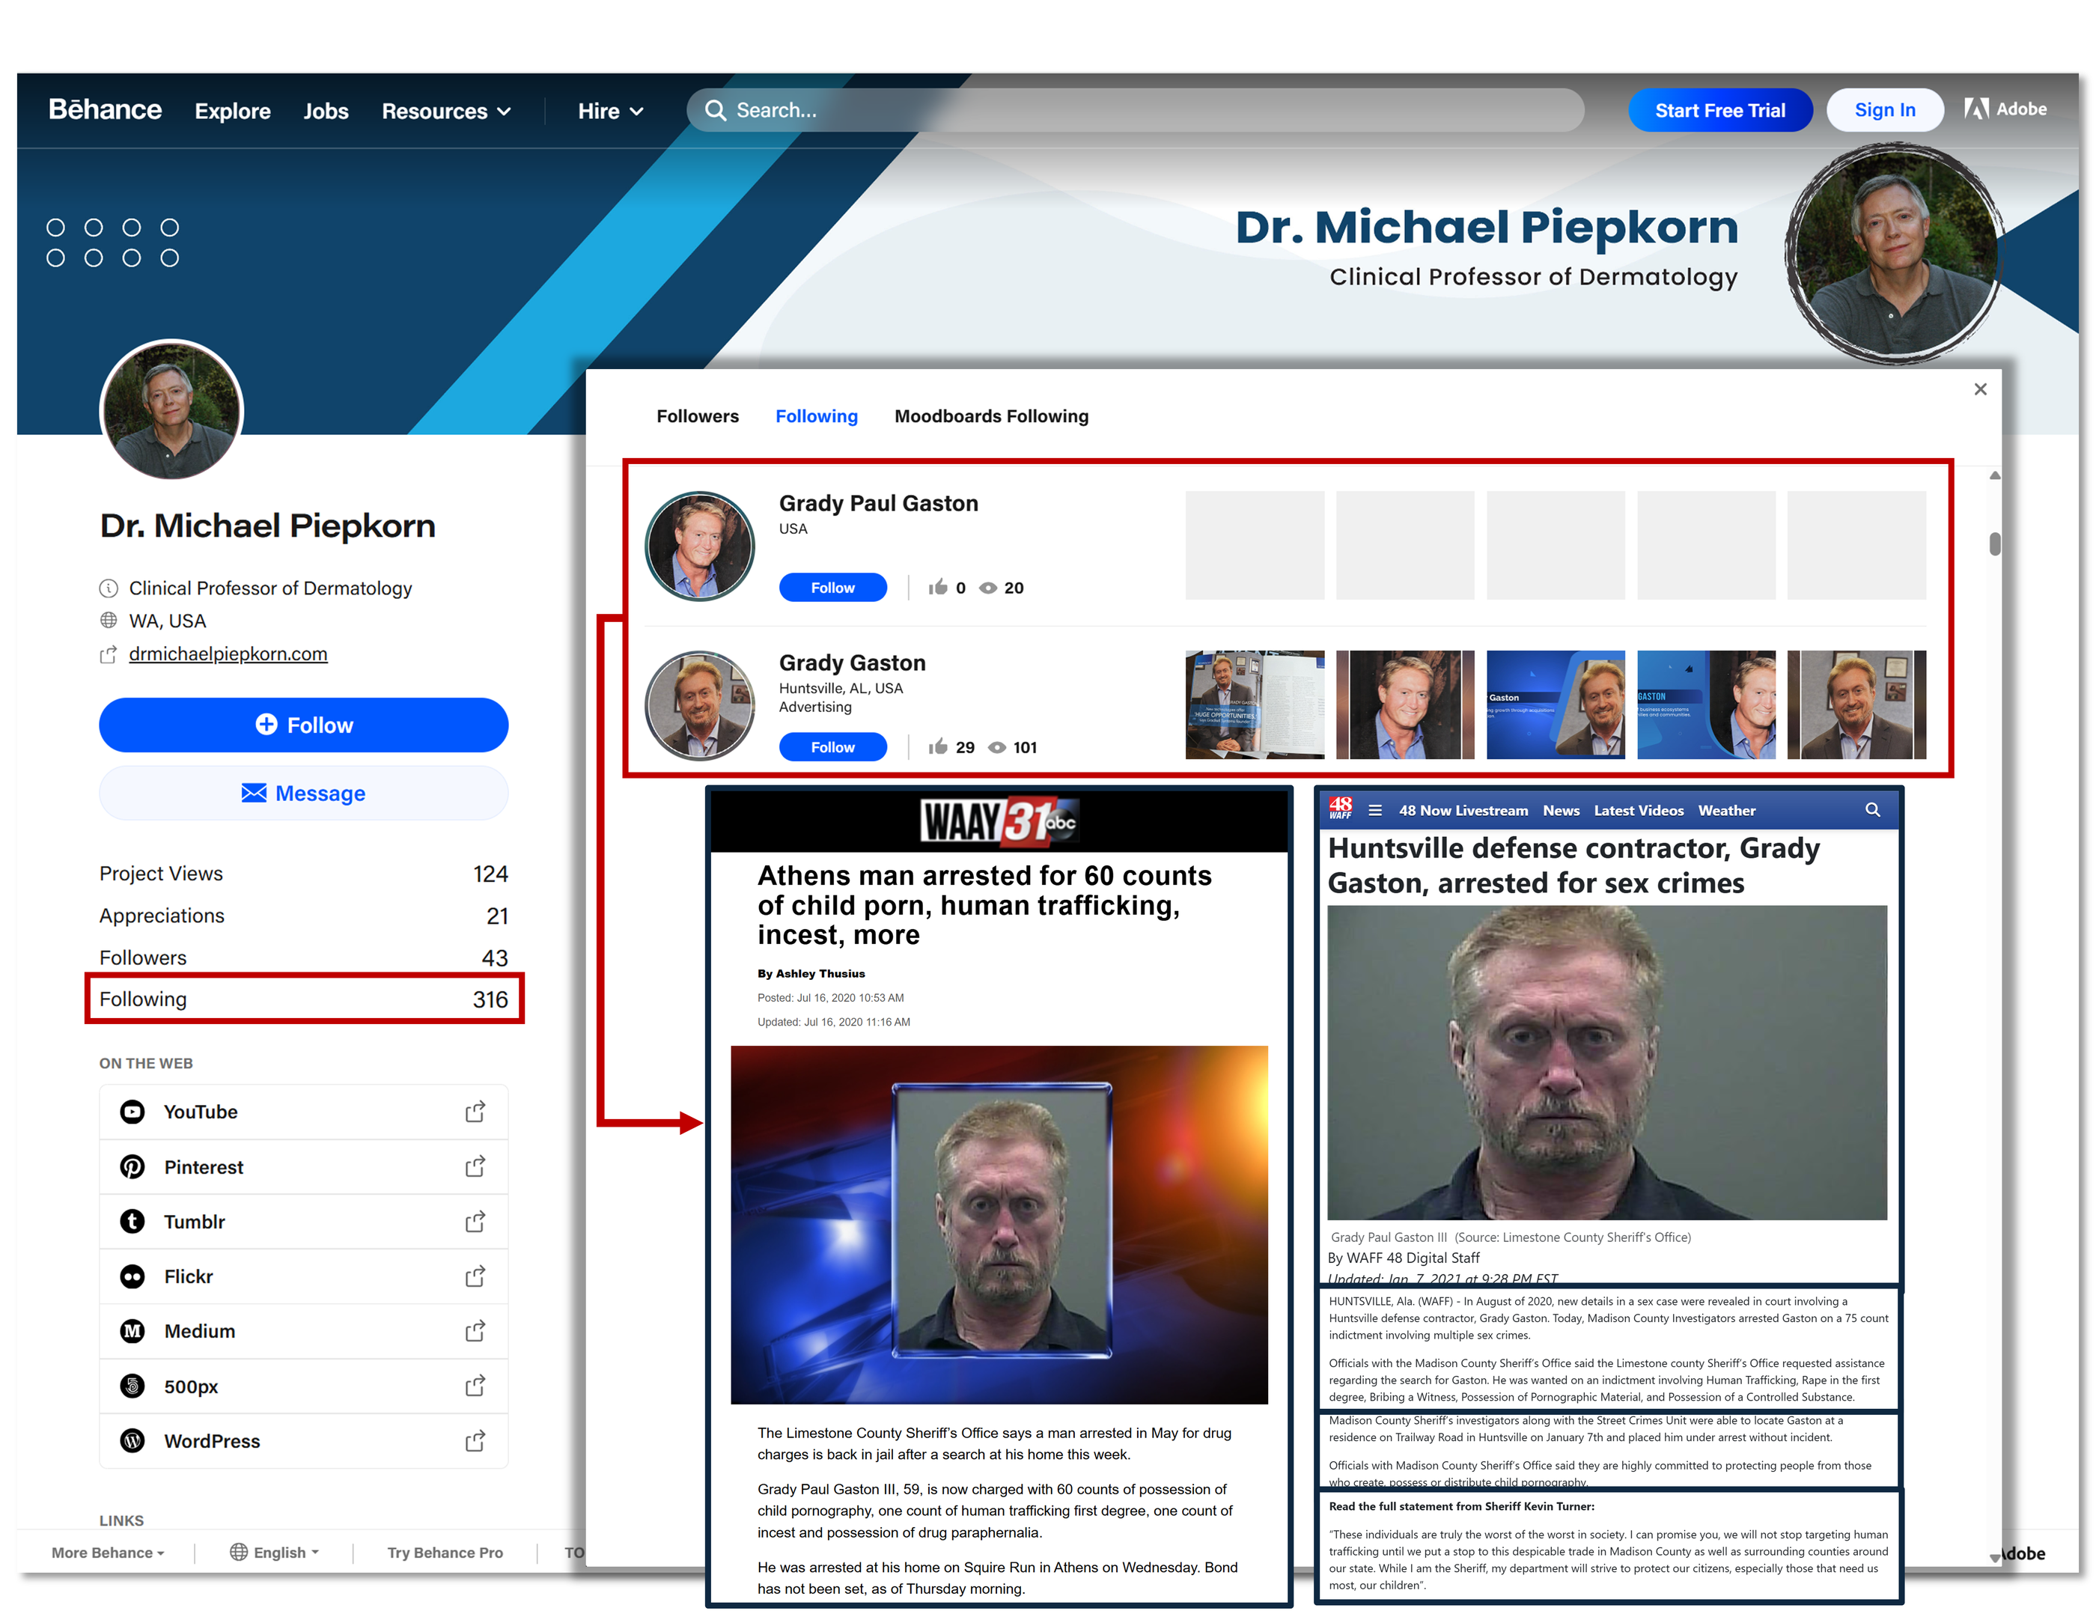Viewport: 2096px width, 1620px height.
Task: Expand the Resources dropdown menu
Action: (446, 112)
